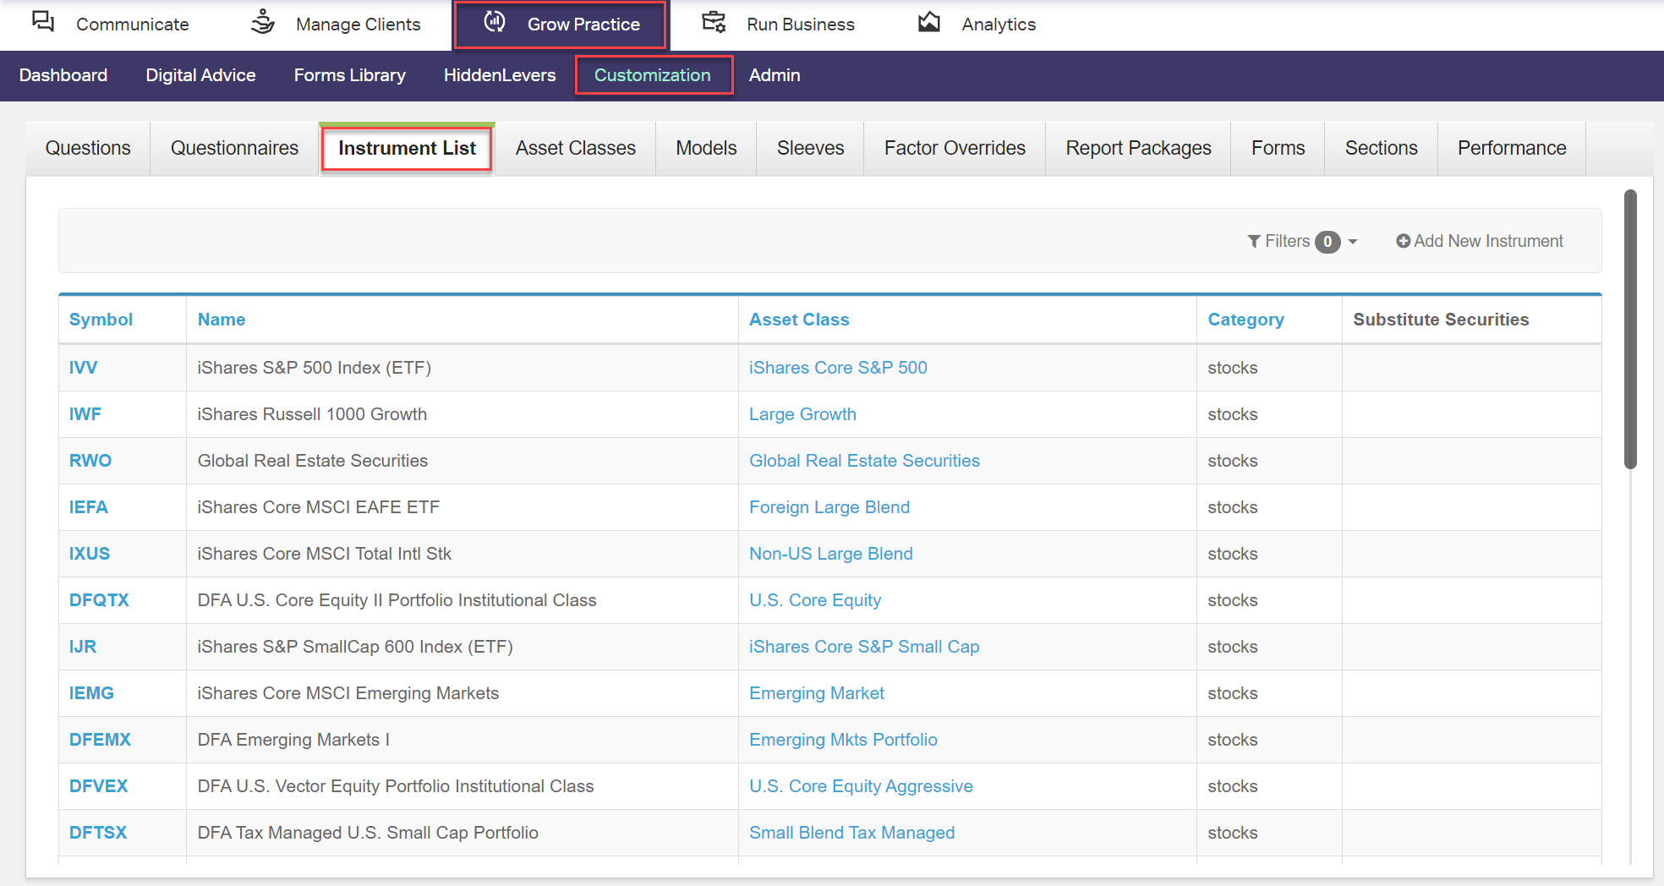Viewport: 1664px width, 886px height.
Task: Click the Grow Practice chart icon
Action: [x=495, y=22]
